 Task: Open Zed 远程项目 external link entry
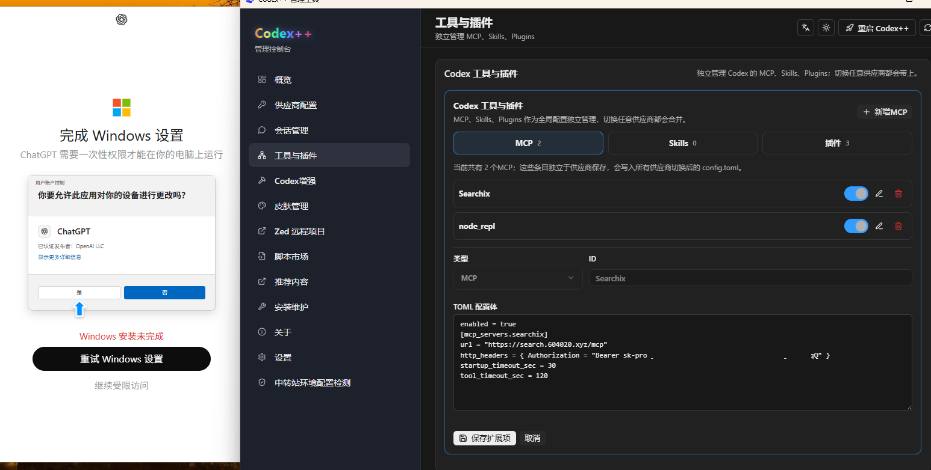click(x=329, y=231)
